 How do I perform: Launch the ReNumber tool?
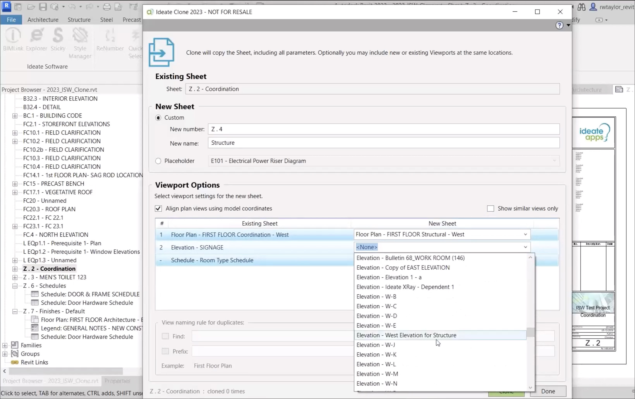(x=110, y=39)
